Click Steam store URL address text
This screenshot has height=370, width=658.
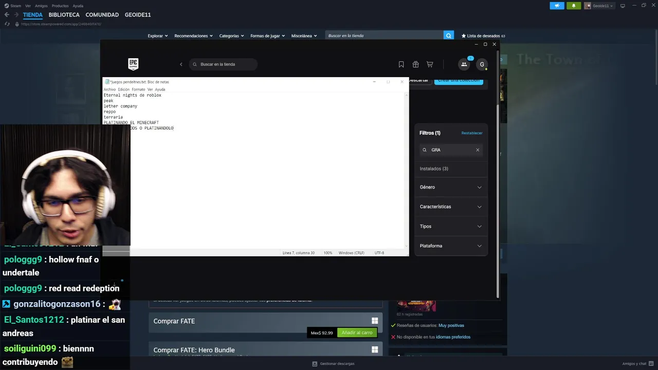point(61,24)
